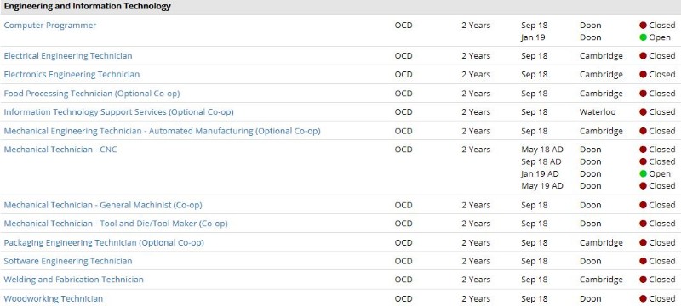The image size is (681, 306).
Task: Click Sep 18 date in Electronics Engineering row
Action: pos(535,75)
